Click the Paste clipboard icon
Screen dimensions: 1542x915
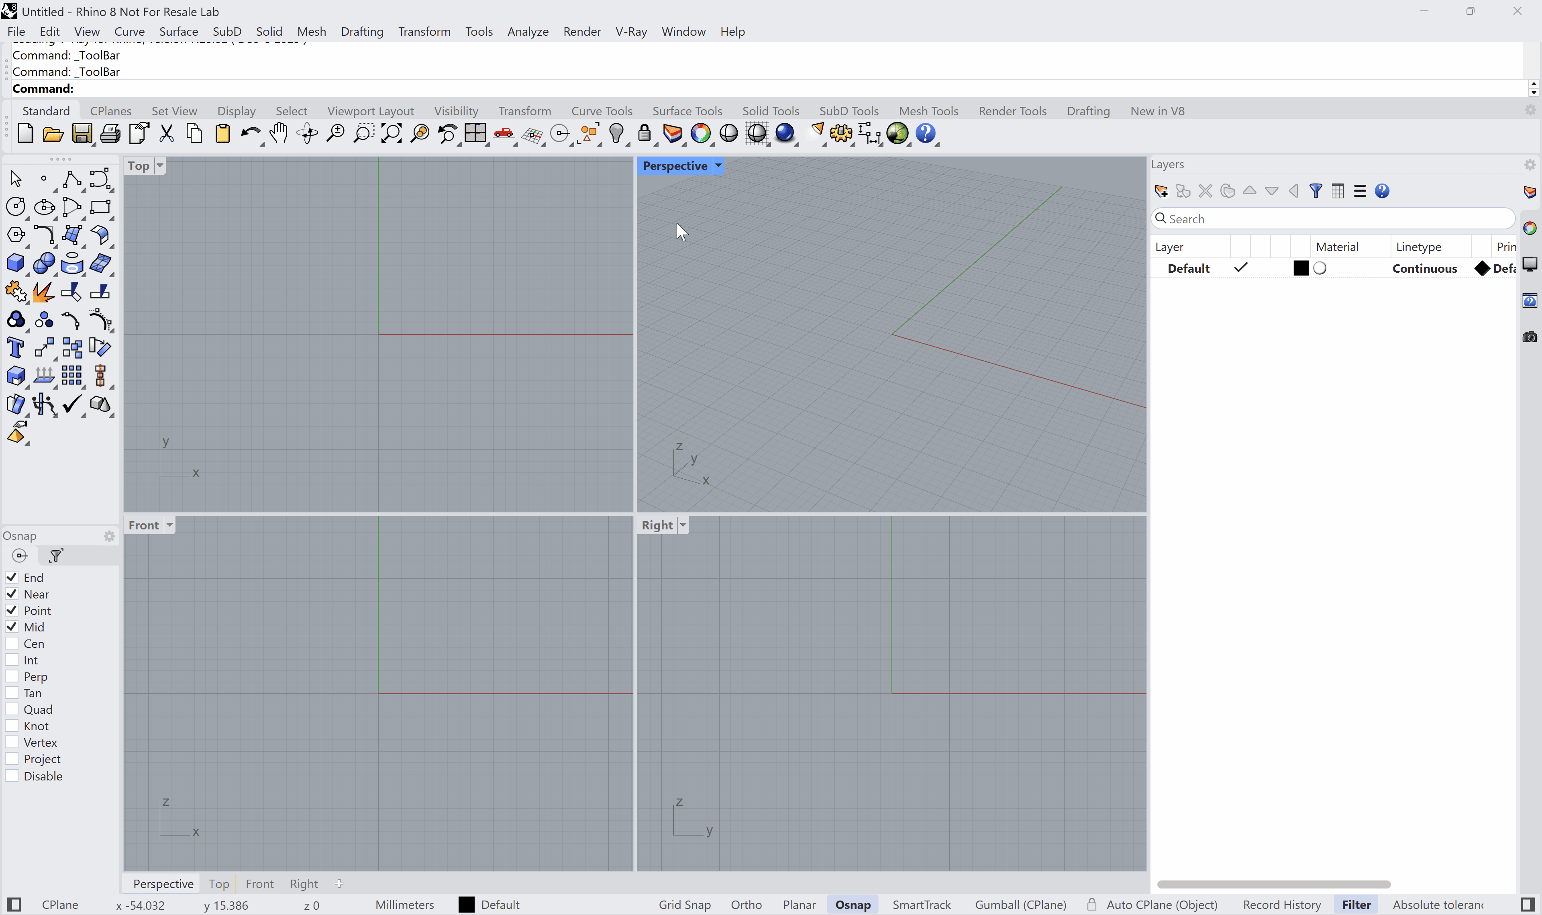coord(222,133)
